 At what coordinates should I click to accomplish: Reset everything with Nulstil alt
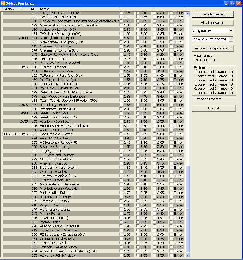[214, 108]
